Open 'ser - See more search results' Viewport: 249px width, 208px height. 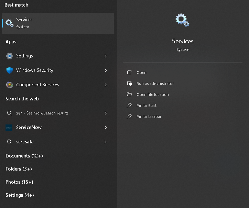coord(42,113)
